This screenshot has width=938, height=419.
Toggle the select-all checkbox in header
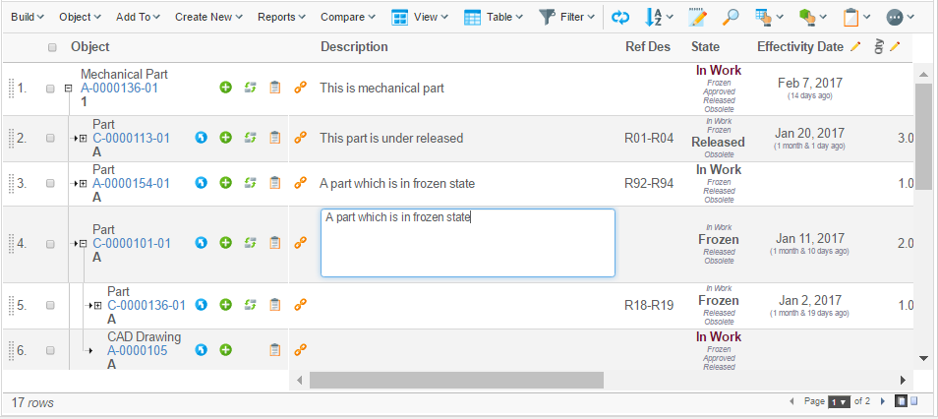click(x=51, y=47)
